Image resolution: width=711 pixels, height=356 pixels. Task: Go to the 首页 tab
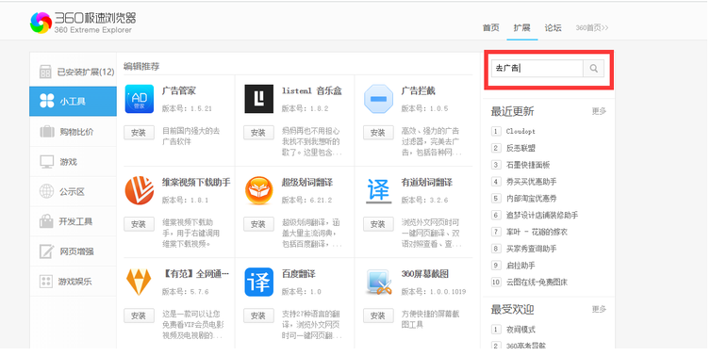[x=490, y=27]
